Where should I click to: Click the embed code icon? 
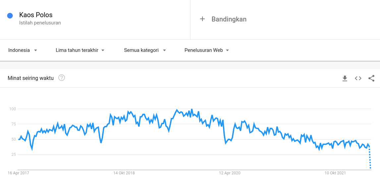coord(358,78)
